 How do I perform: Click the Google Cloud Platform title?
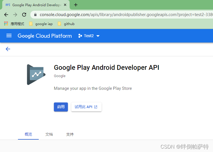pos(45,36)
